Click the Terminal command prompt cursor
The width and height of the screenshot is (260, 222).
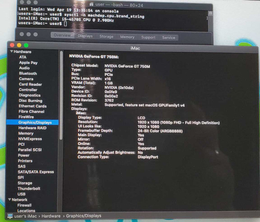pos(65,24)
